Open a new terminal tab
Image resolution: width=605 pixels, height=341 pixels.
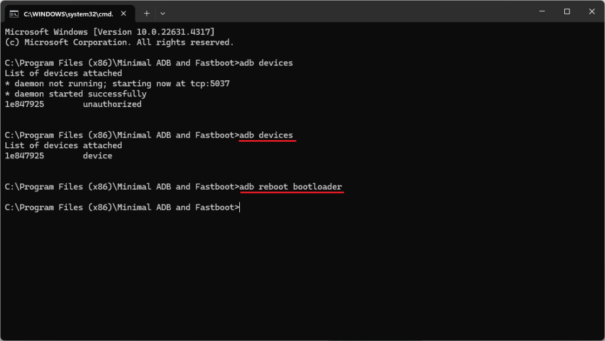[147, 13]
